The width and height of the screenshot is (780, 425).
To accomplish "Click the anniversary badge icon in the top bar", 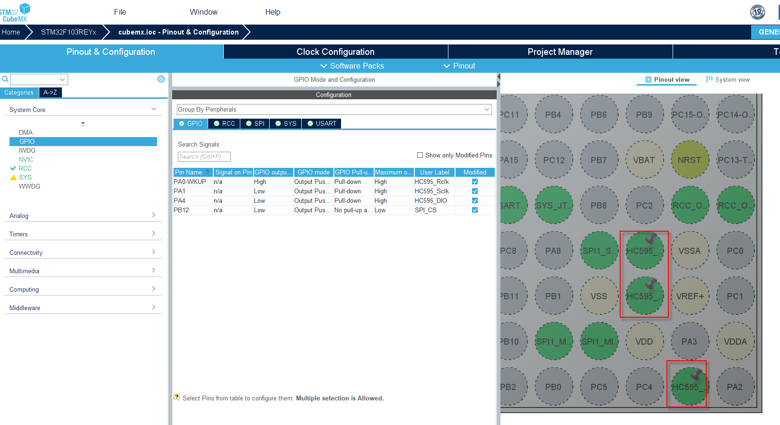I will tap(757, 12).
